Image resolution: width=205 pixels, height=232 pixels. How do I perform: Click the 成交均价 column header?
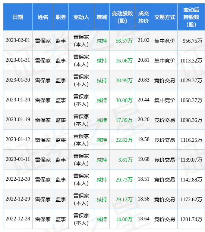[x=143, y=17]
